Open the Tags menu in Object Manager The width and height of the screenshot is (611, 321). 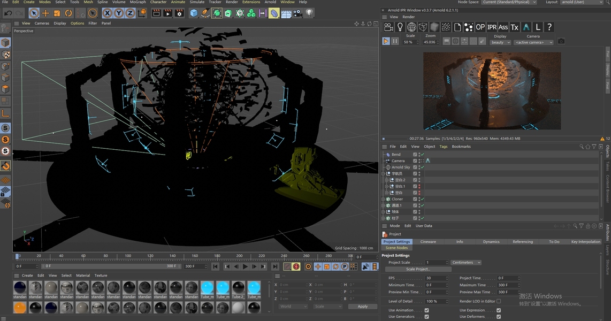444,147
